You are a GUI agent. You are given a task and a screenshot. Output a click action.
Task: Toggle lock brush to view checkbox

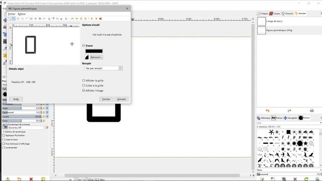click(4, 144)
